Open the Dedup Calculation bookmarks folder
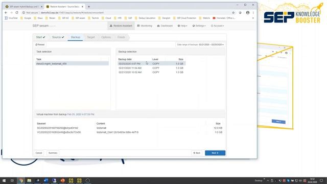Viewport: 327px width, 184px height. coord(145,18)
